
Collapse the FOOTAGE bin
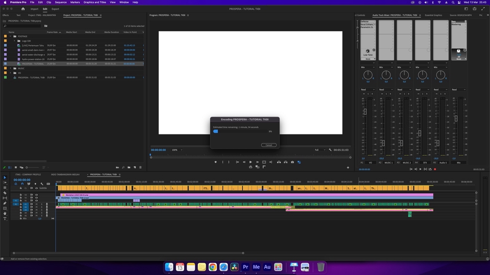(x=10, y=36)
